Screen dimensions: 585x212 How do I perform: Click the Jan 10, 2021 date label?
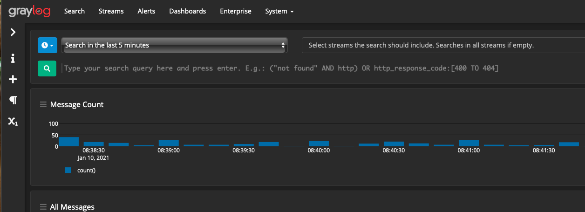[x=94, y=158]
